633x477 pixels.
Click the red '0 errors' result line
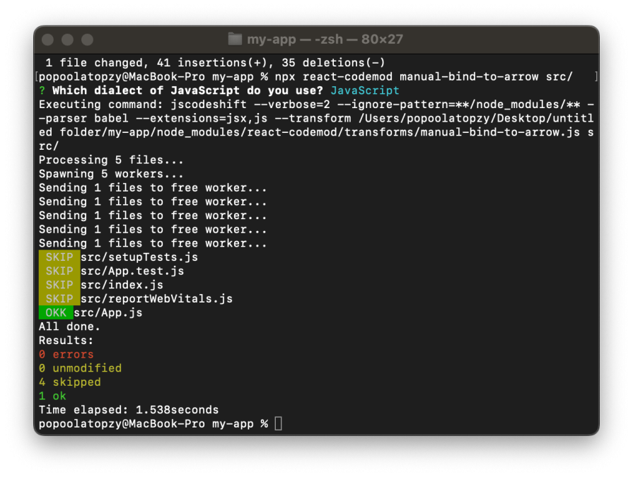[x=66, y=355]
